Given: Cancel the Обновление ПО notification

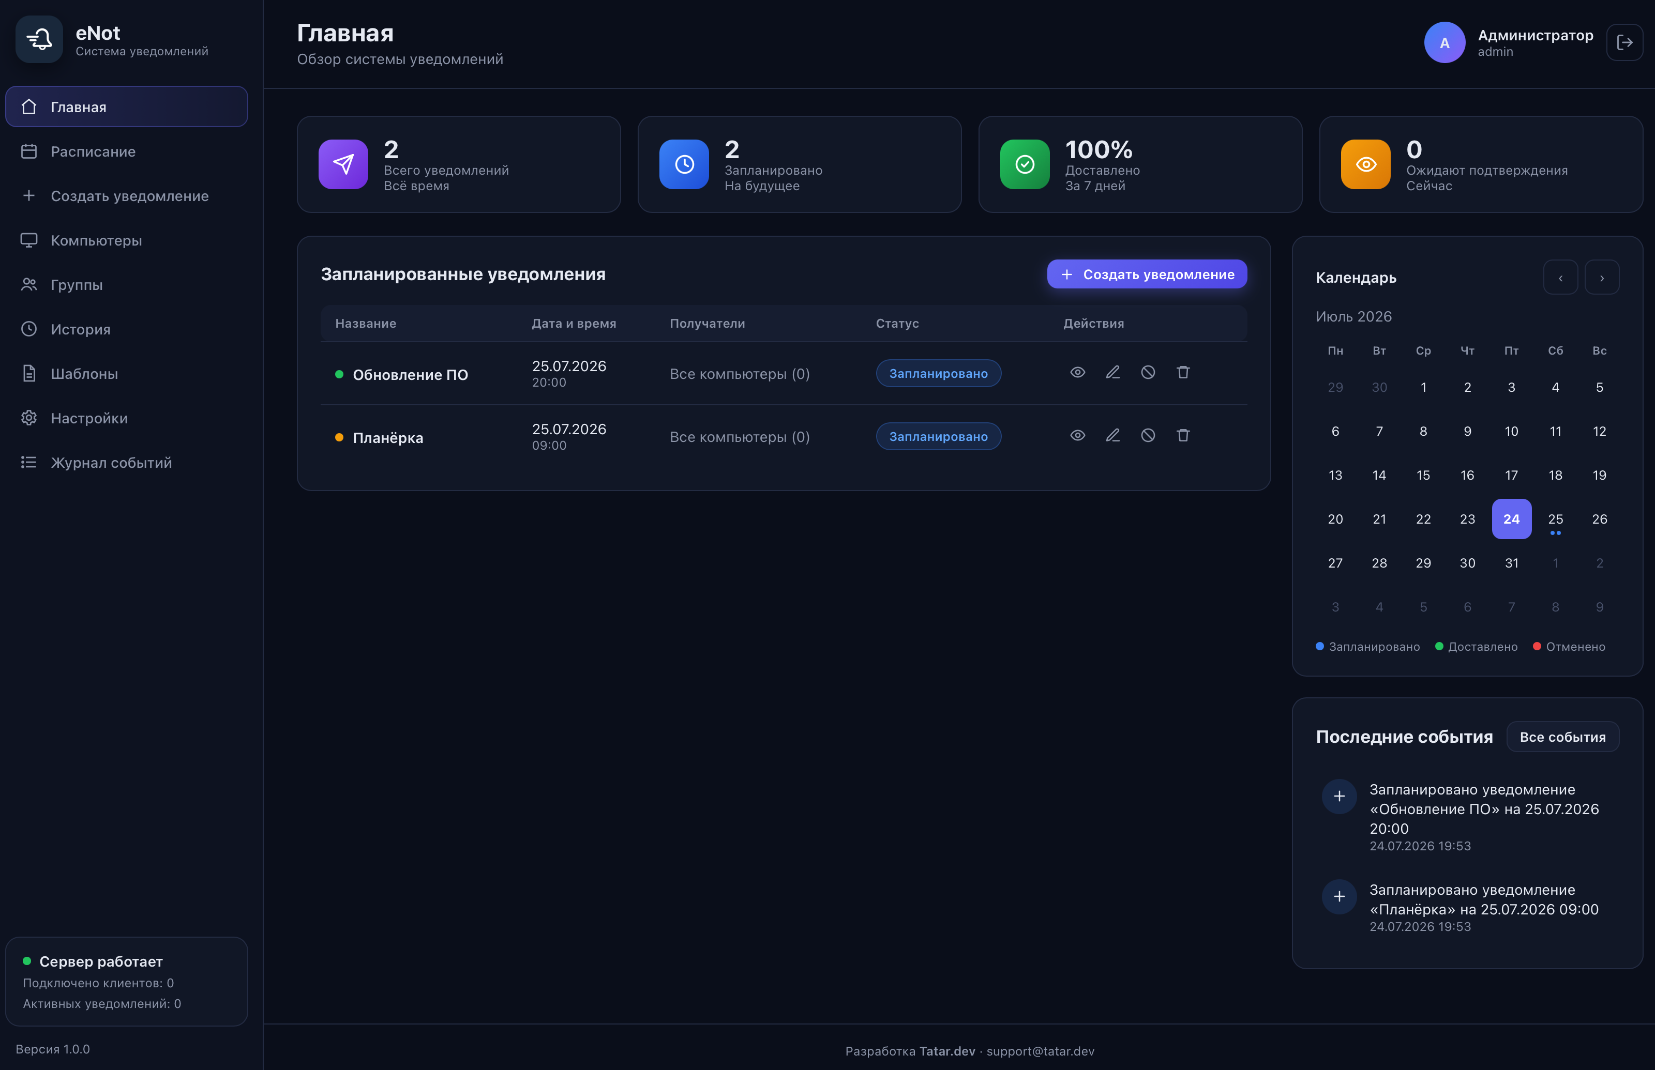Looking at the screenshot, I should tap(1148, 372).
